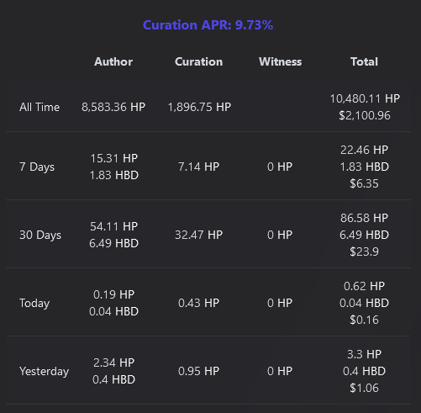This screenshot has height=413, width=421.
Task: Click the 30 Days row label
Action: (40, 236)
